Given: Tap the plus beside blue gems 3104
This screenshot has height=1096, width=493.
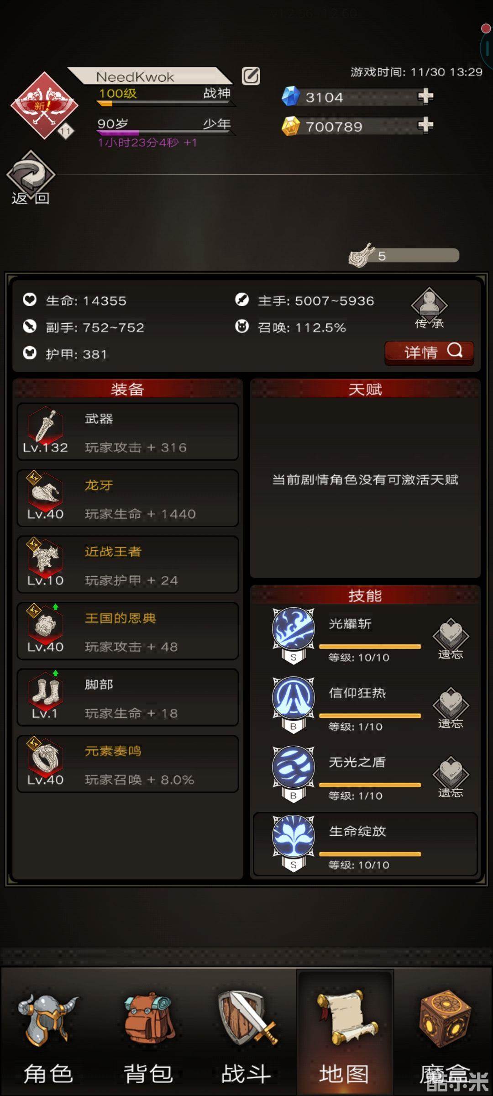Looking at the screenshot, I should click(x=425, y=96).
